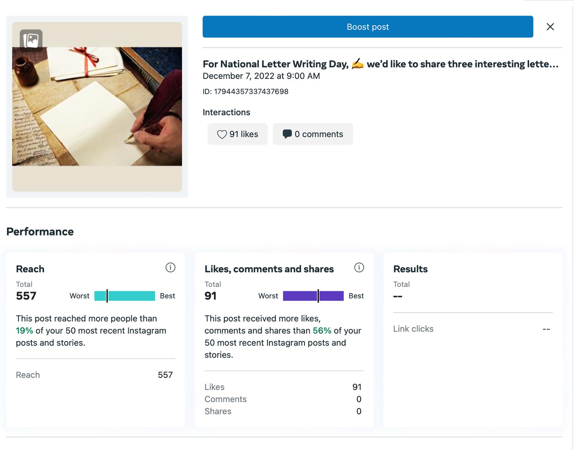
Task: Open the letter writing post thumbnail
Action: (x=97, y=107)
